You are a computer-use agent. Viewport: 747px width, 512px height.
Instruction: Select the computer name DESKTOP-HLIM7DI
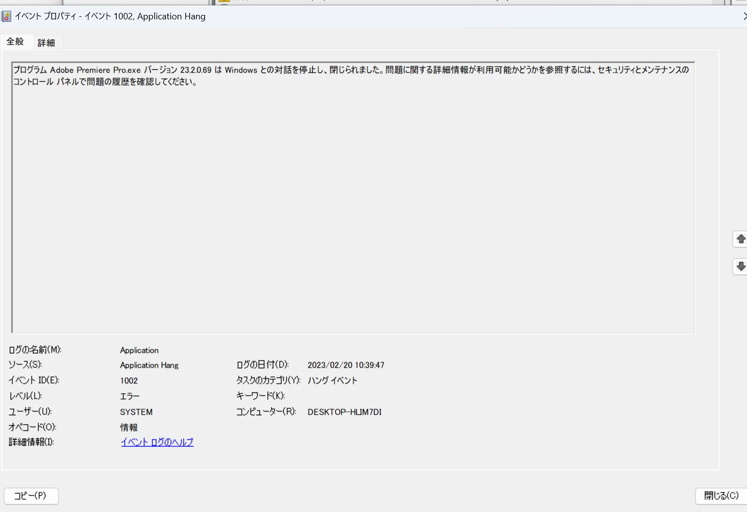click(344, 412)
